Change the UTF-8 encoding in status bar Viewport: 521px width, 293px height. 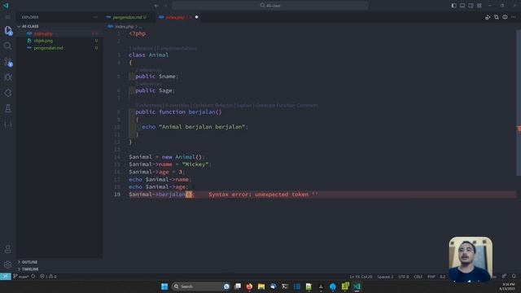click(x=404, y=277)
